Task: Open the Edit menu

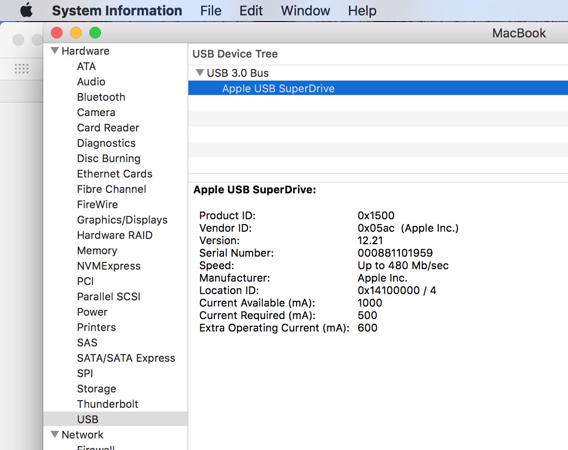Action: click(x=251, y=11)
